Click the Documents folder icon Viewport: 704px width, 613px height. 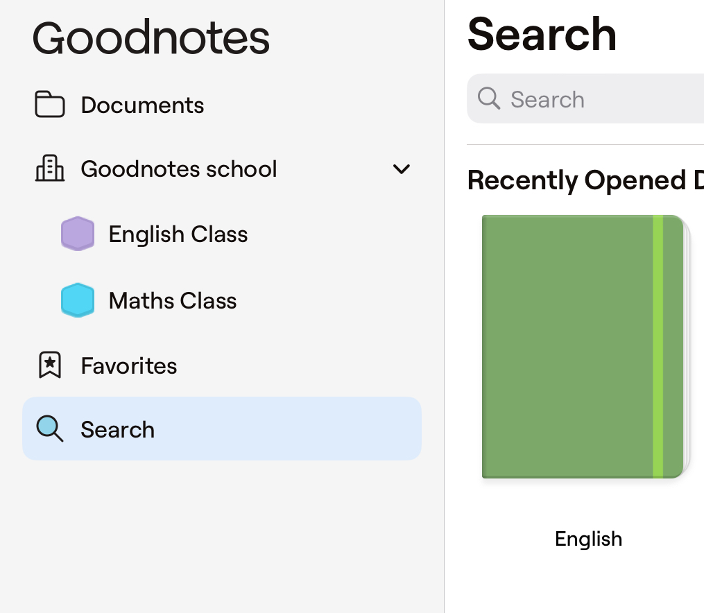(49, 105)
